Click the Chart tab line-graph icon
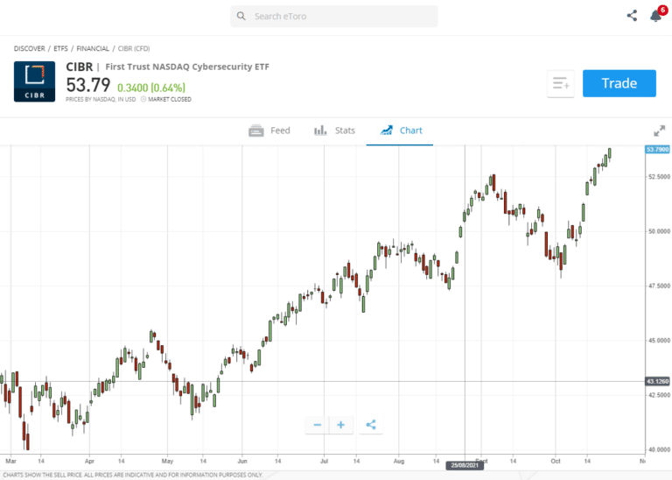Image resolution: width=672 pixels, height=480 pixels. (x=386, y=131)
